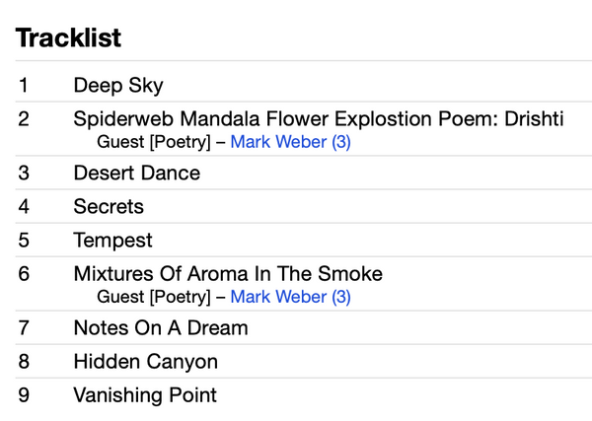Select the Secrets track title

[x=109, y=207]
